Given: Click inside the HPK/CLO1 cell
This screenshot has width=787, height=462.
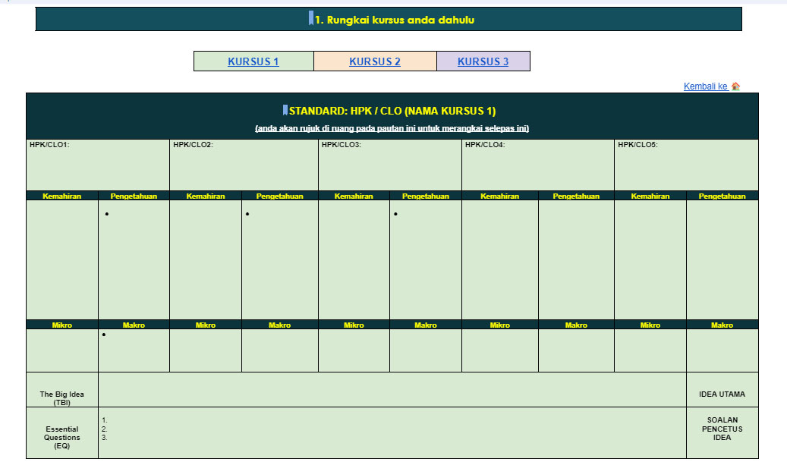Looking at the screenshot, I should click(98, 165).
